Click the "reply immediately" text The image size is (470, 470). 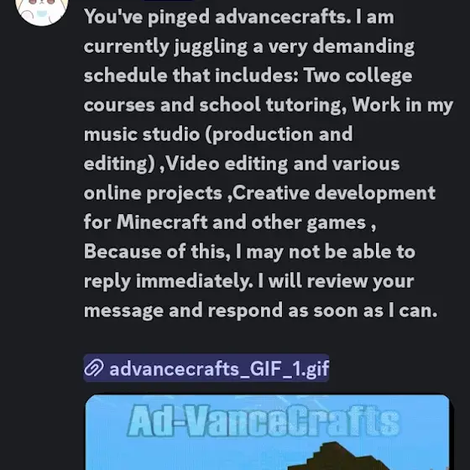point(169,281)
